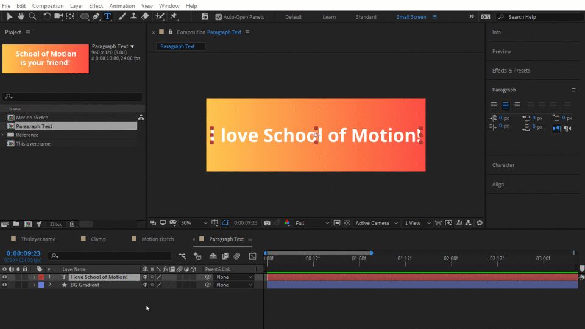
Task: Expand I love School of Motion! layer properties
Action: coord(34,277)
